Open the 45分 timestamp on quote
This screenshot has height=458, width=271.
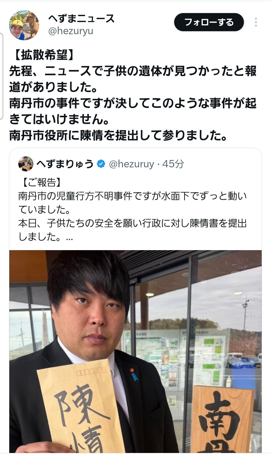tap(173, 164)
